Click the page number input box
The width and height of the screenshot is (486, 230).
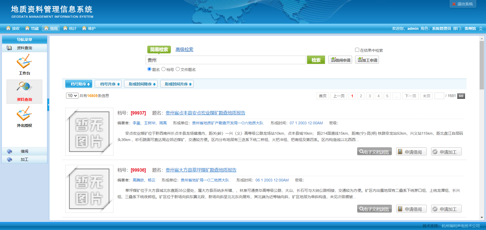[x=439, y=96]
